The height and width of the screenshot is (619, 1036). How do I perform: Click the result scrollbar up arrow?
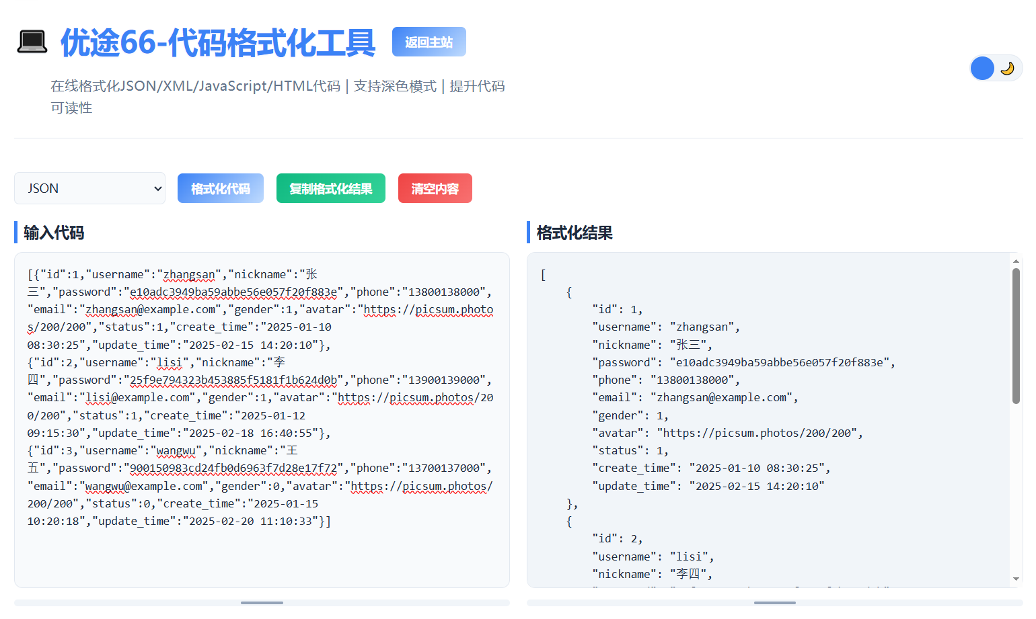[x=1016, y=261]
